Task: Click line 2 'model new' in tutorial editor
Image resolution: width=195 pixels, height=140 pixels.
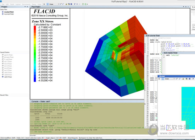Action: pos(154,40)
